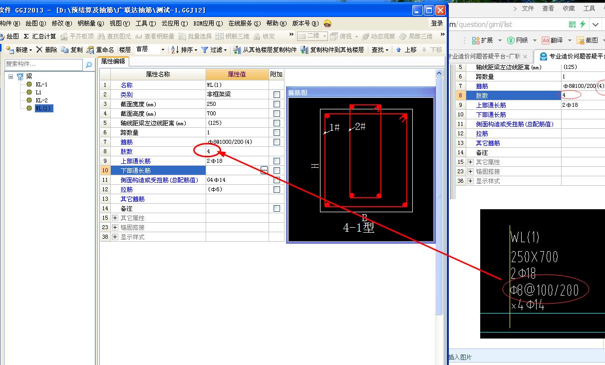Expand 锚固搭接 in GGJ property table
Viewport: 605px width, 365px height.
pos(115,228)
